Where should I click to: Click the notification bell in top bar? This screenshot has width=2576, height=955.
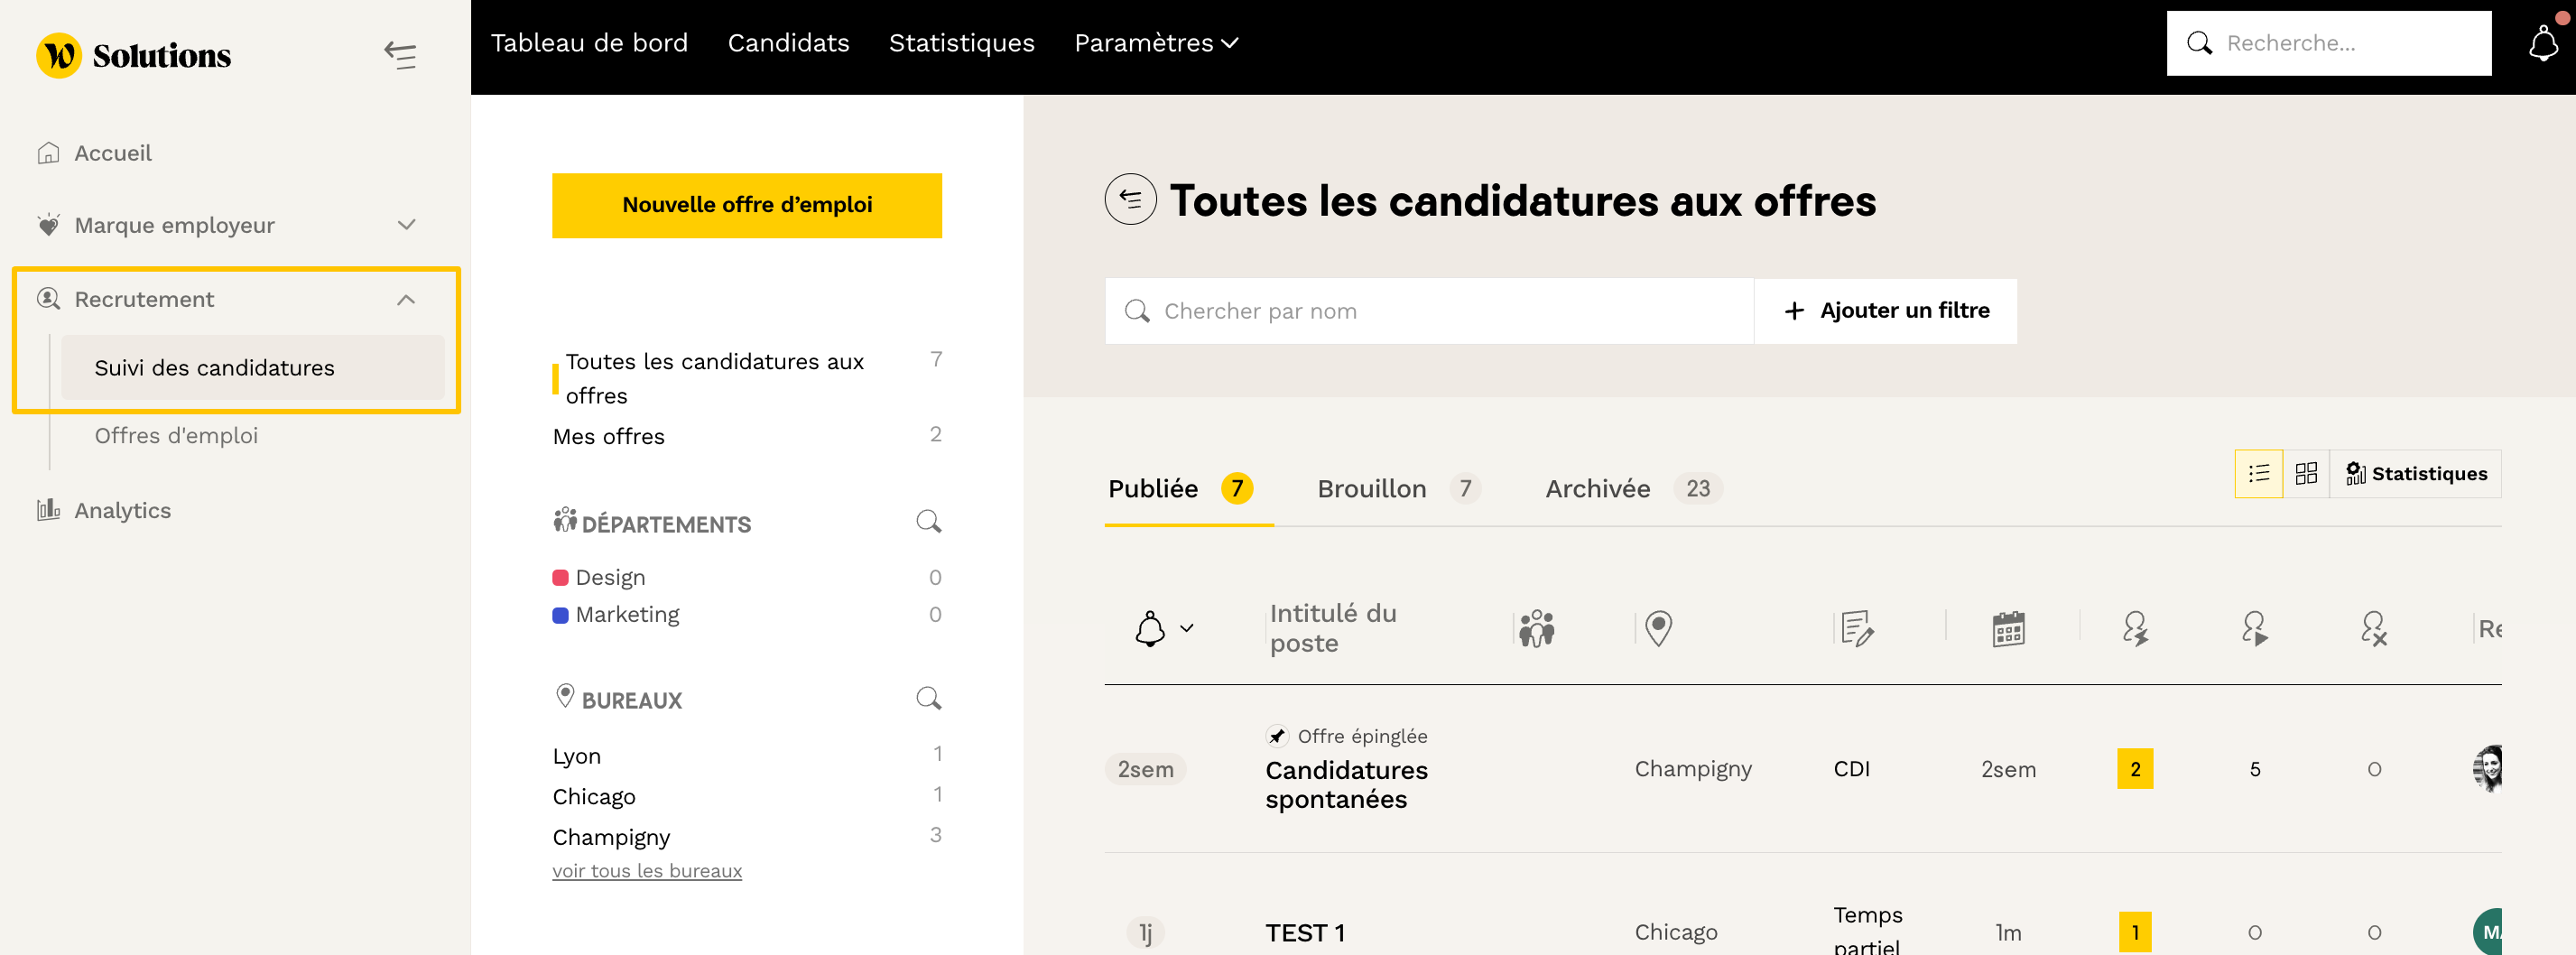coord(2542,44)
